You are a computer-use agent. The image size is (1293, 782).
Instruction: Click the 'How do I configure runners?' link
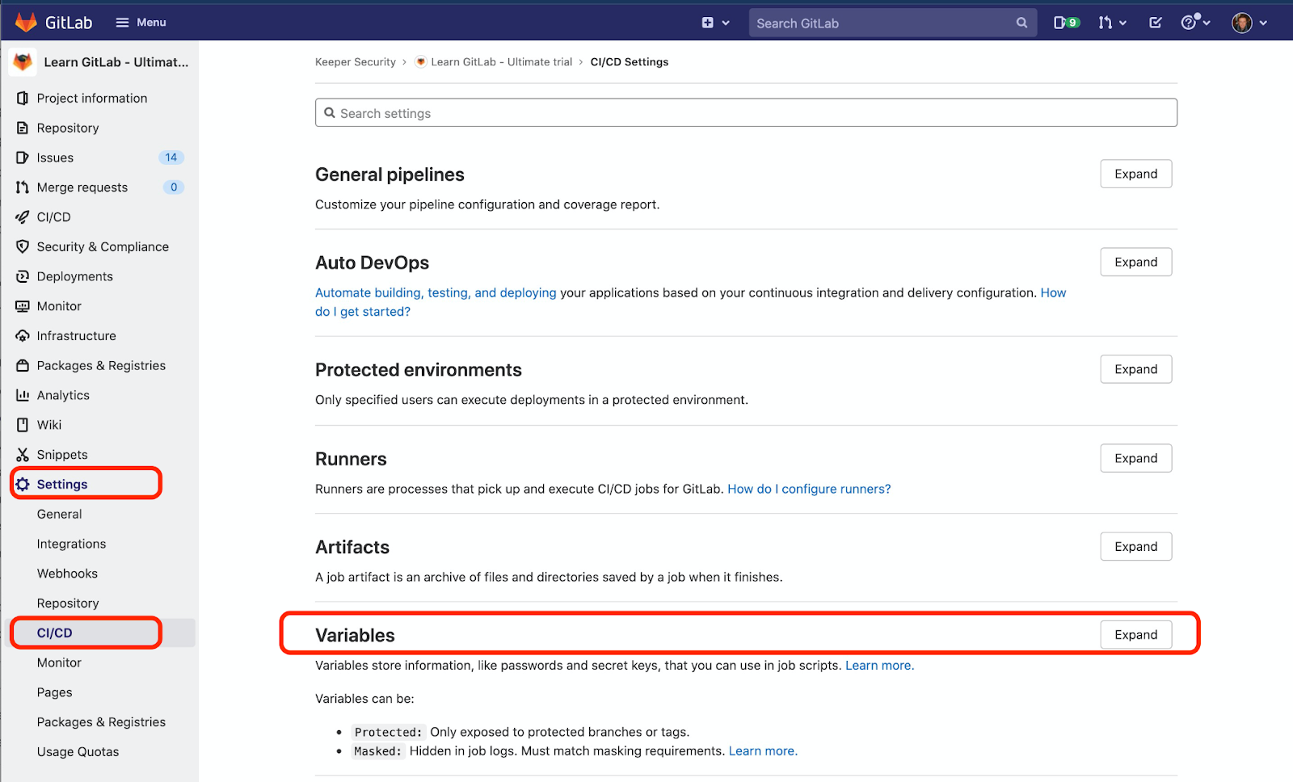click(x=808, y=489)
